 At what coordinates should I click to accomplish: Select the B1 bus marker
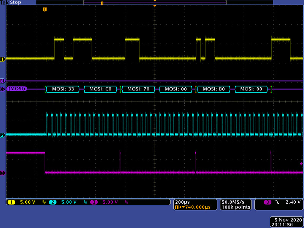3,81
